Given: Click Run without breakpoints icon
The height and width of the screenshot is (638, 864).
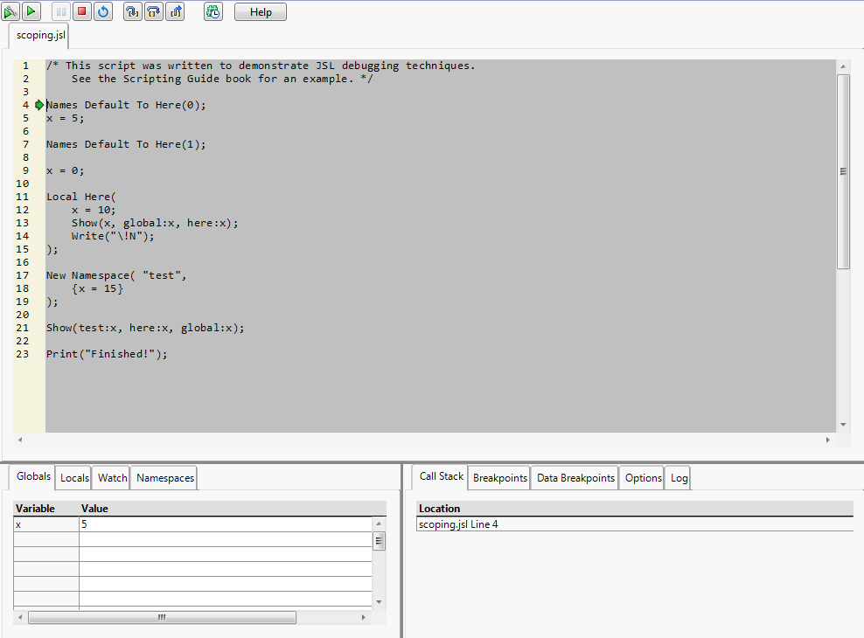Looking at the screenshot, I should (x=31, y=11).
